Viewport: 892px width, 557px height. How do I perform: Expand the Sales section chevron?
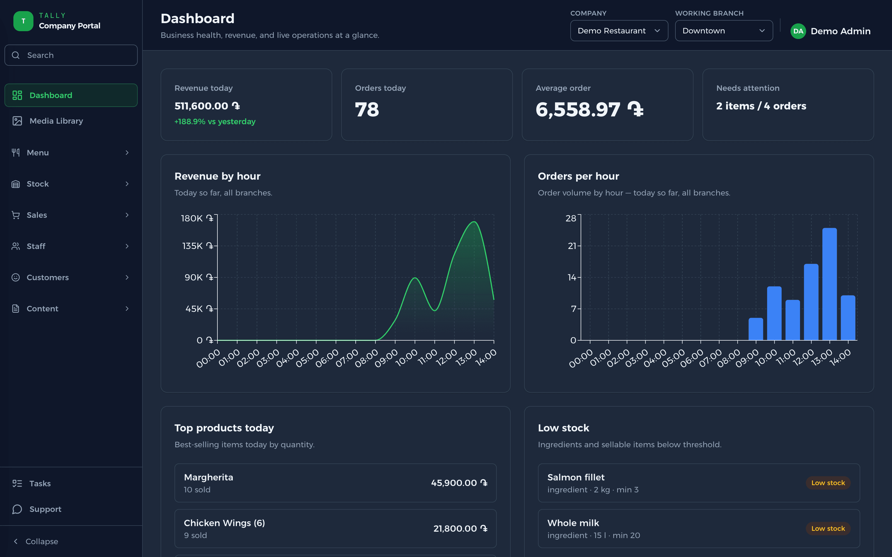[x=127, y=215]
